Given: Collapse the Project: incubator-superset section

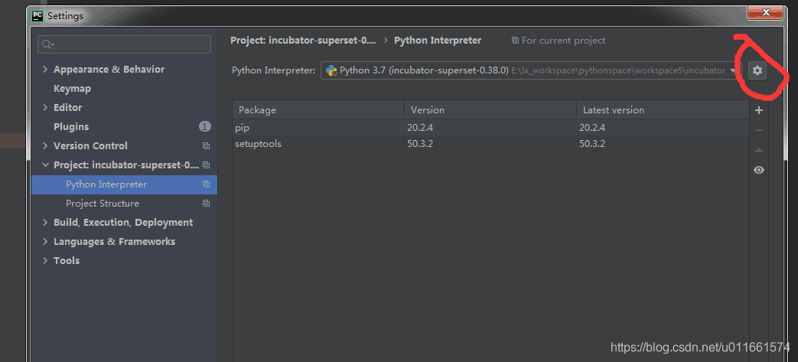Looking at the screenshot, I should point(45,165).
